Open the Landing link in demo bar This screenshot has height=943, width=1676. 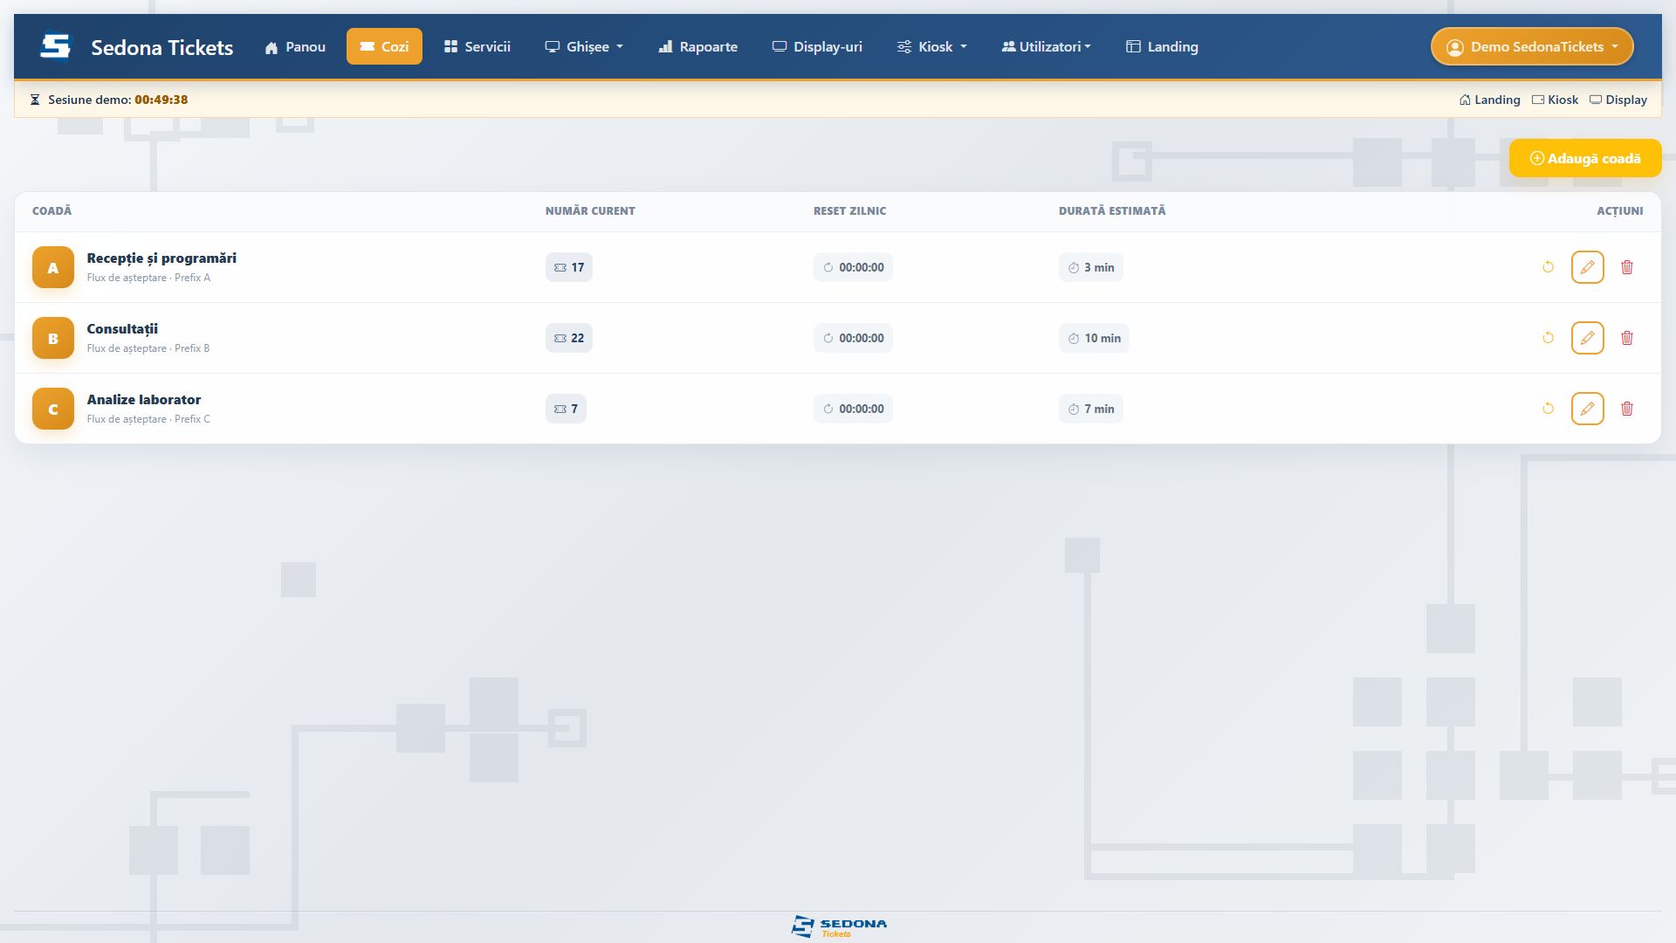tap(1489, 100)
